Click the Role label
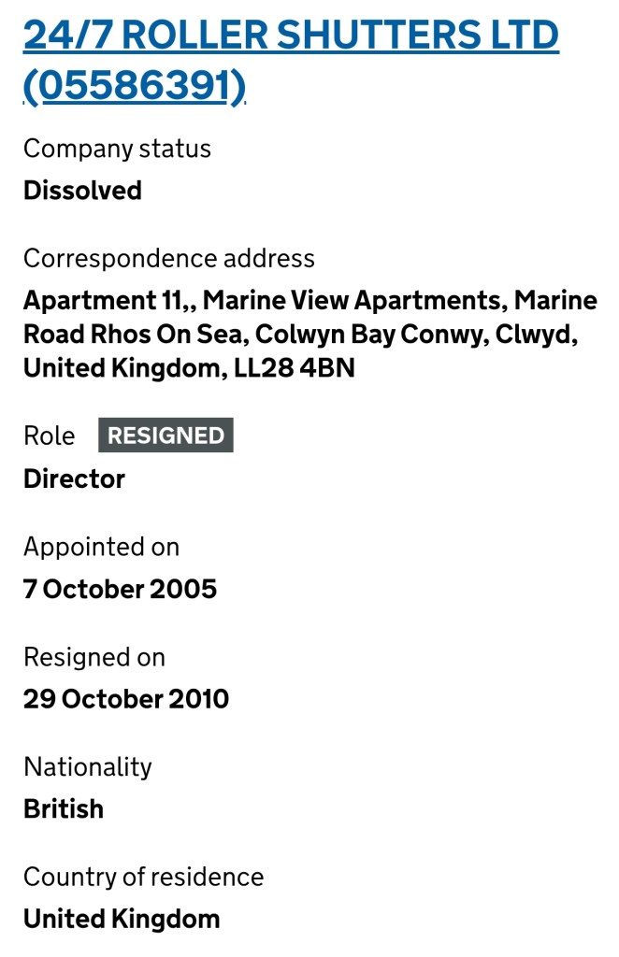Screen dimensions: 619x957 tap(49, 436)
